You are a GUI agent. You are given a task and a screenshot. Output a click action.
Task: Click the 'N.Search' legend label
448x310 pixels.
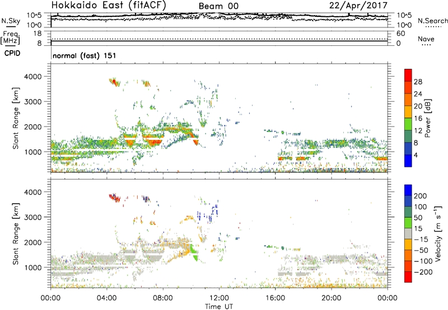click(432, 21)
